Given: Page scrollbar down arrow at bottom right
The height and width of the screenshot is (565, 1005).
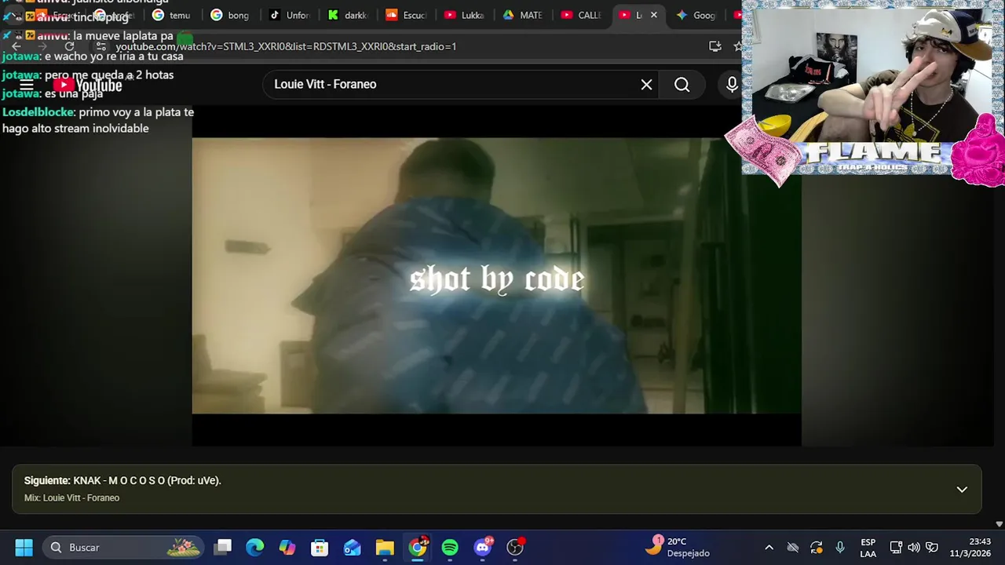Looking at the screenshot, I should [999, 524].
